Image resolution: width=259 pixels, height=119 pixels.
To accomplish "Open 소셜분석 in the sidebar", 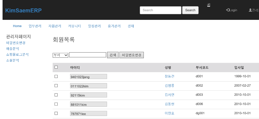I will pyautogui.click(x=12, y=60).
